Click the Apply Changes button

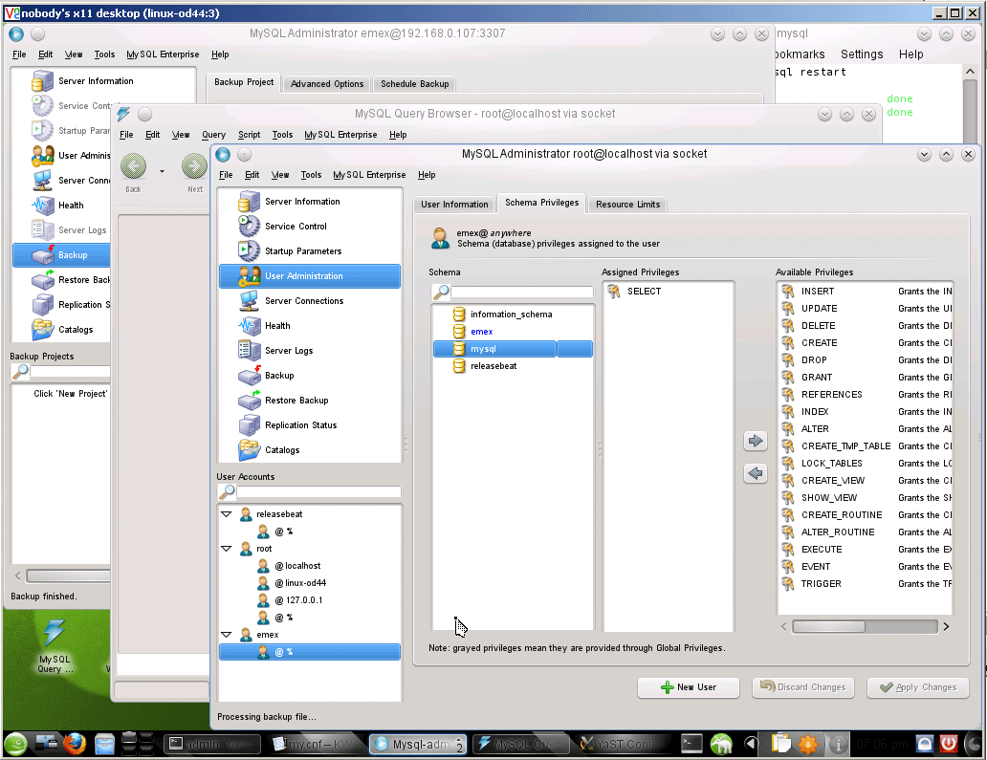click(x=917, y=687)
